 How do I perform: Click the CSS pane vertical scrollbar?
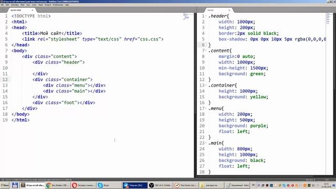(335, 51)
